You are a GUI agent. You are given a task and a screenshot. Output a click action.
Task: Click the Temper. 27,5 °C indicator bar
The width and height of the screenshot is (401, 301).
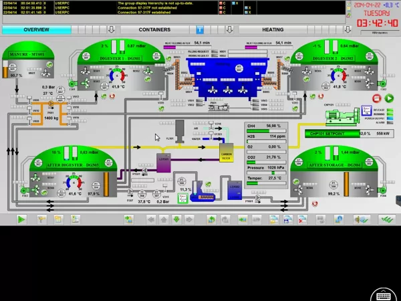[266, 183]
